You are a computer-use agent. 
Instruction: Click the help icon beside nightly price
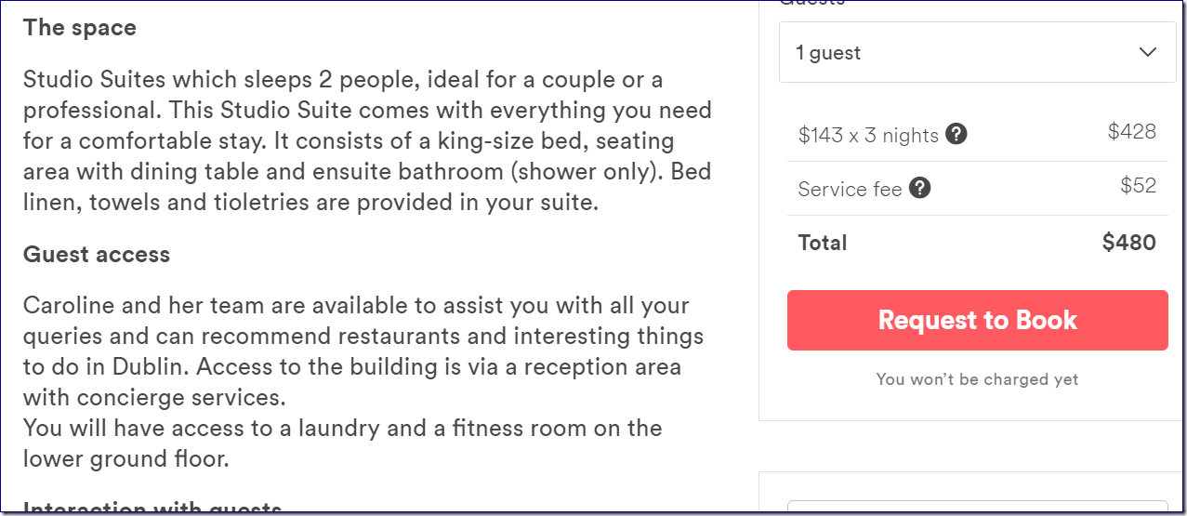[956, 135]
